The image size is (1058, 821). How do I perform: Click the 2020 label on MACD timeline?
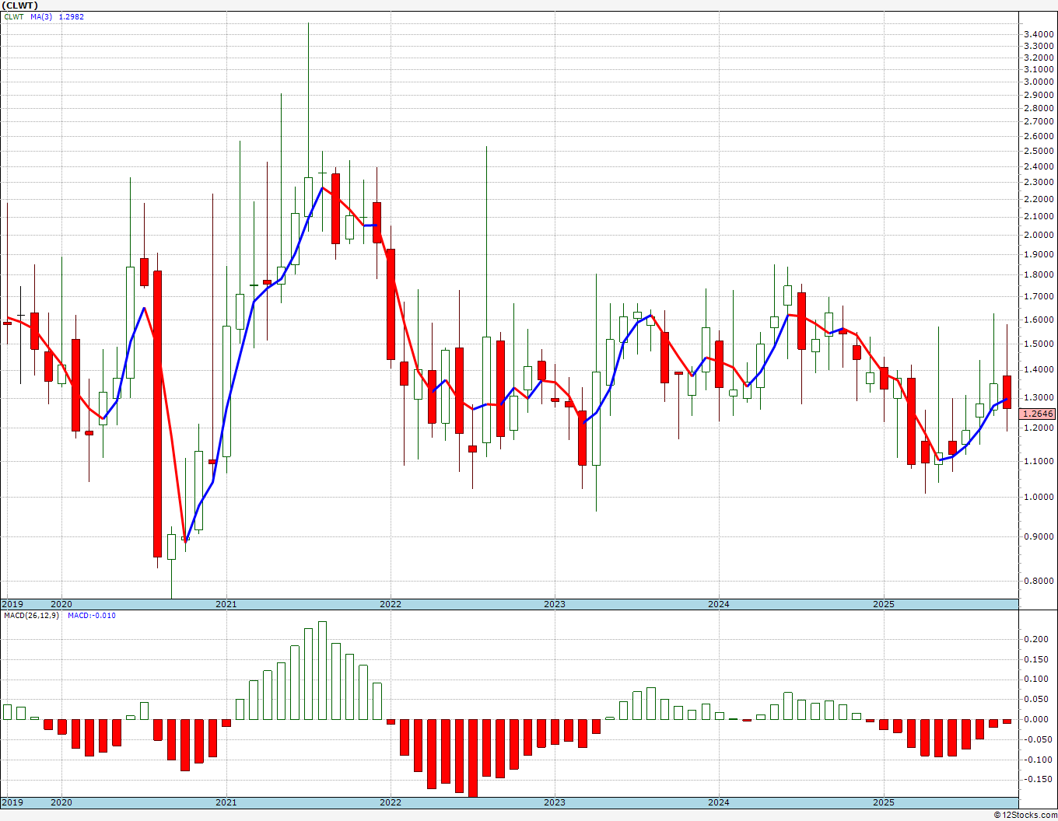(61, 802)
